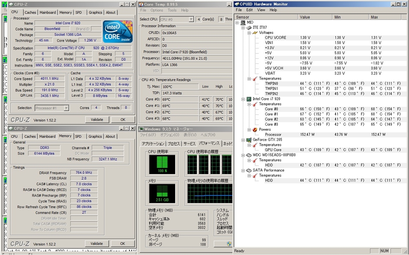Click the DRAM Frequency field showing 764.0 MHz

click(84, 173)
